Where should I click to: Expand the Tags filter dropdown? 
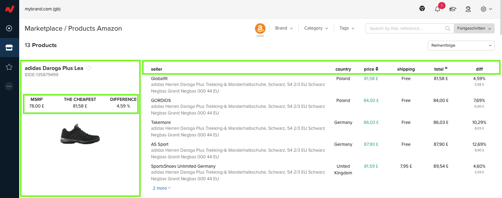[347, 28]
